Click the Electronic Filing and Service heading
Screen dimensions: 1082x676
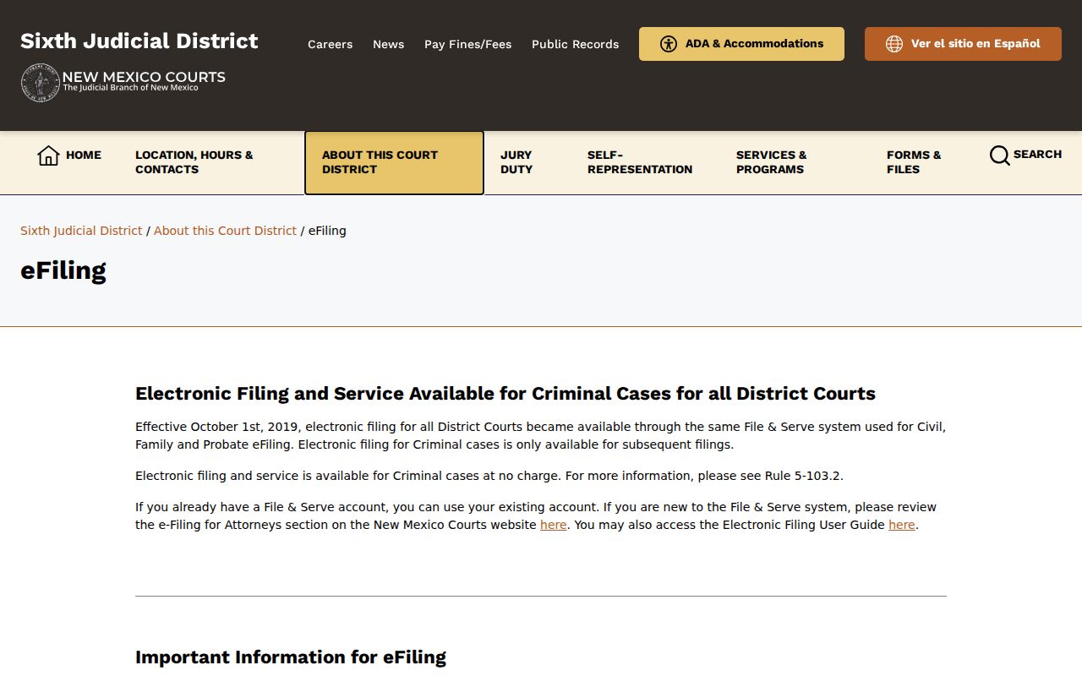coord(505,394)
